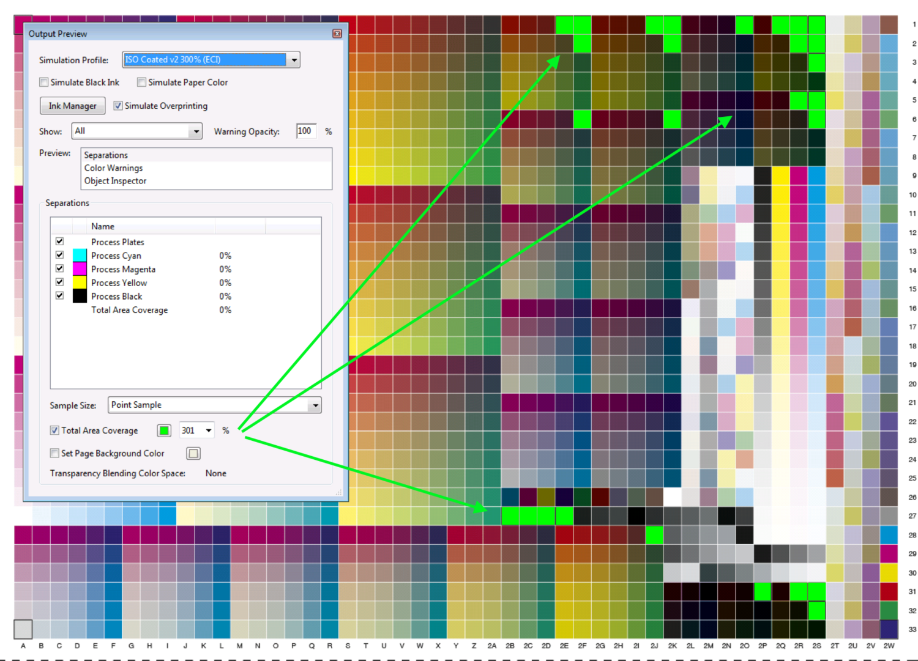918x661 pixels.
Task: Click the Warning Opacity input field
Action: click(306, 131)
